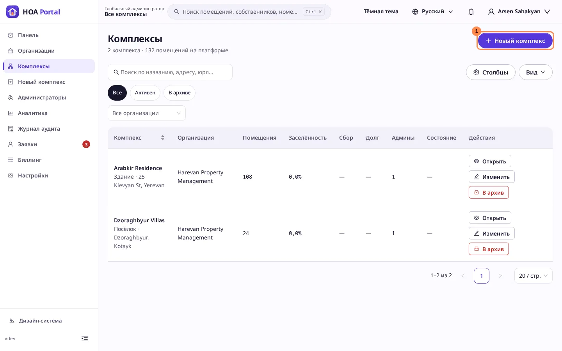Select the Активен filter chip
Screen dimensions: 562x351
pyautogui.click(x=145, y=93)
